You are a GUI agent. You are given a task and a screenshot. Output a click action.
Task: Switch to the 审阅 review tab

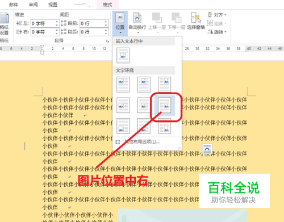(34, 5)
